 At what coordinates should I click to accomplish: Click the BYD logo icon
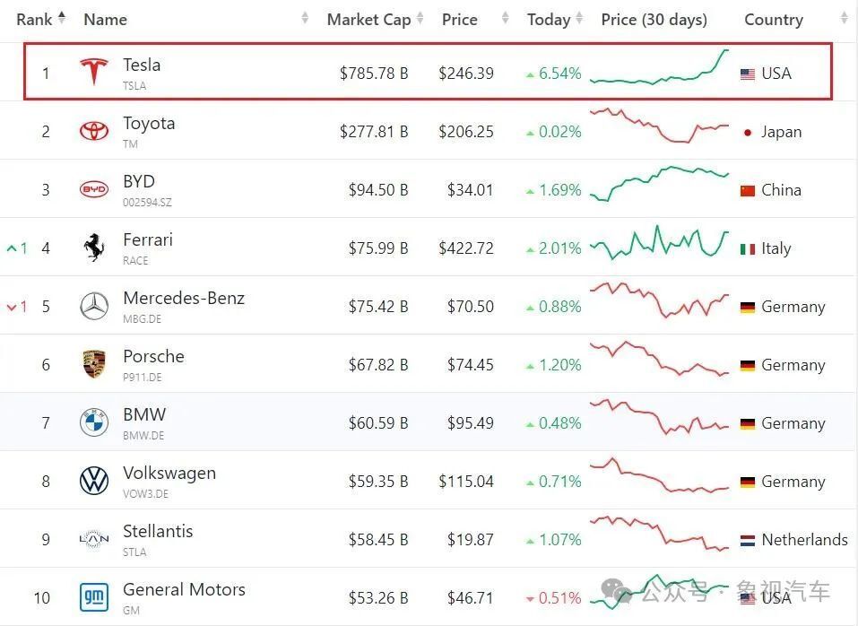[x=94, y=189]
